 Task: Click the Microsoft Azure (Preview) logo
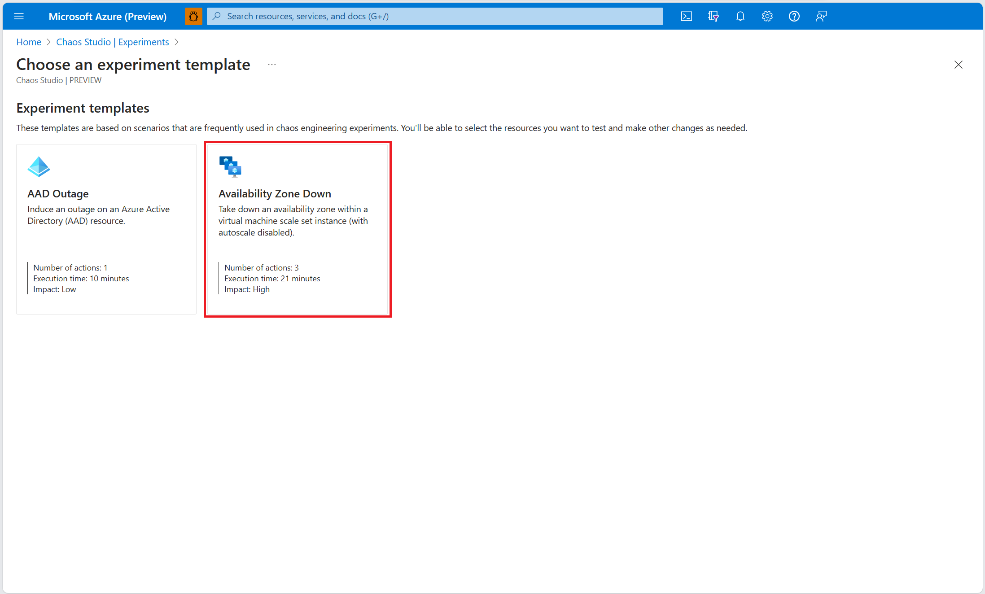pos(108,16)
